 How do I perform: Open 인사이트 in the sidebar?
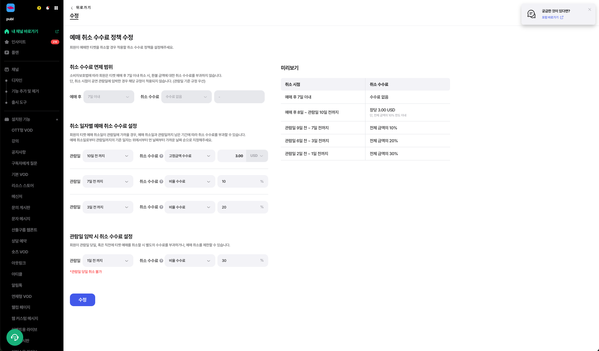(19, 42)
